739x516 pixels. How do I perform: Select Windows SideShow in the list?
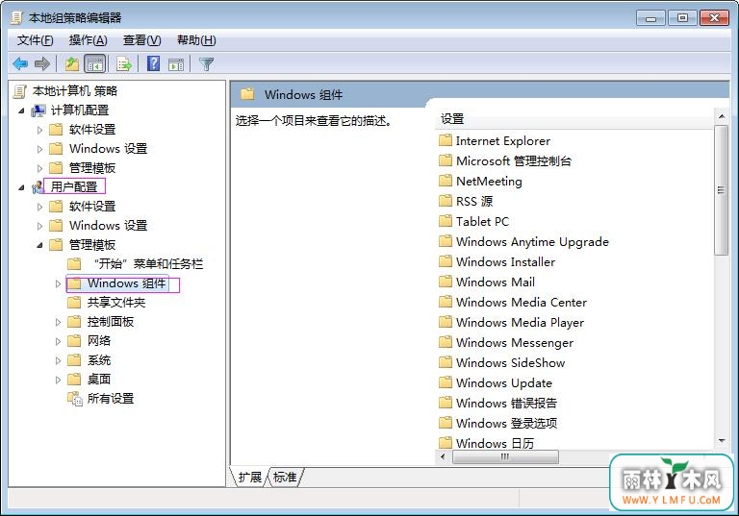[510, 362]
